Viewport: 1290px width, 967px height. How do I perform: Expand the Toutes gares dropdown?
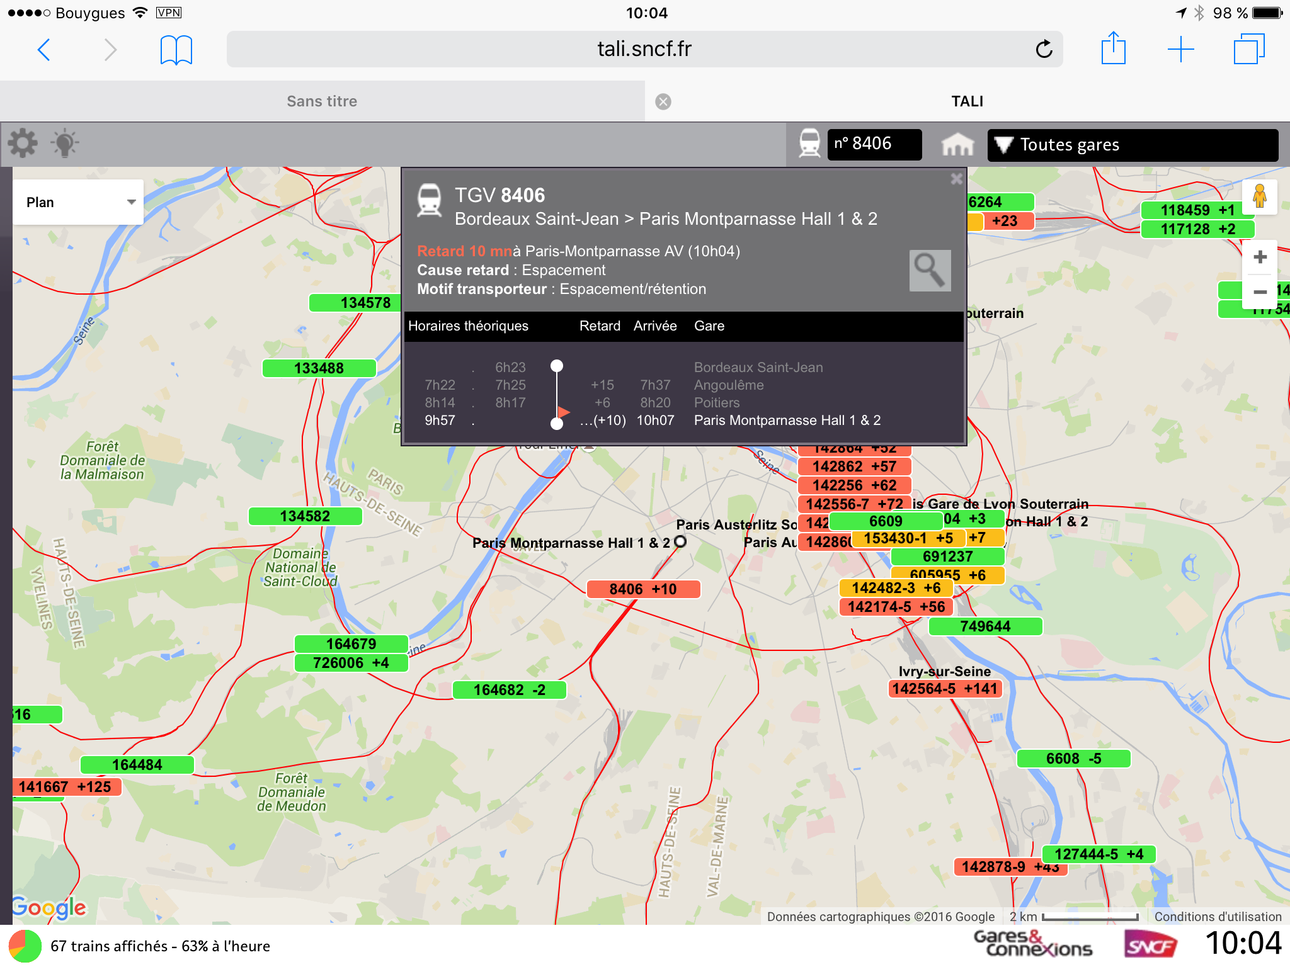tap(1133, 145)
